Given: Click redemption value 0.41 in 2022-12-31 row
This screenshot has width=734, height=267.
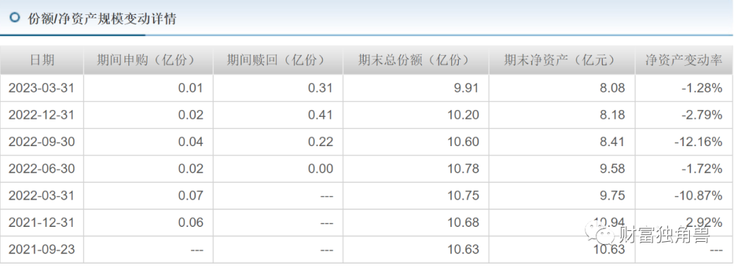Looking at the screenshot, I should click(321, 115).
